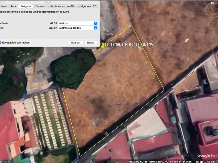
Task: Toggle the Navegación con mouse checkbox
Action: click(x=1, y=43)
